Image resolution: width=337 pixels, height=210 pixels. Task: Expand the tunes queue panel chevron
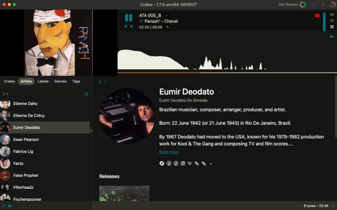333,206
